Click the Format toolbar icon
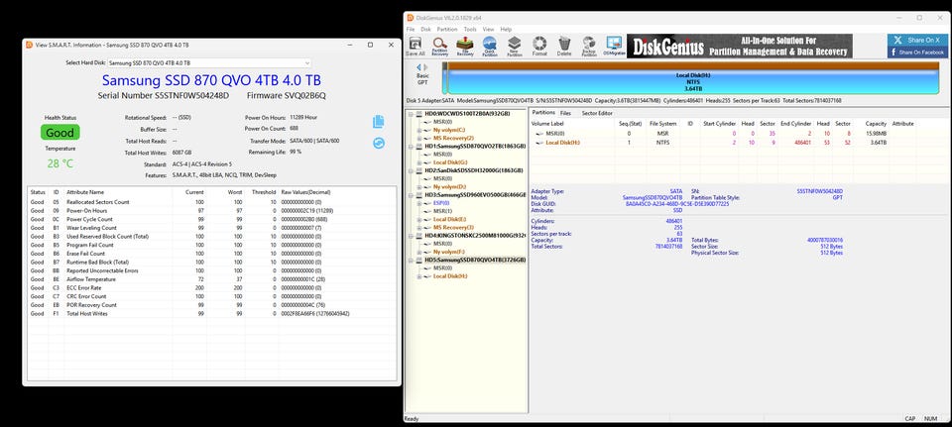The height and width of the screenshot is (427, 952). coord(539,47)
